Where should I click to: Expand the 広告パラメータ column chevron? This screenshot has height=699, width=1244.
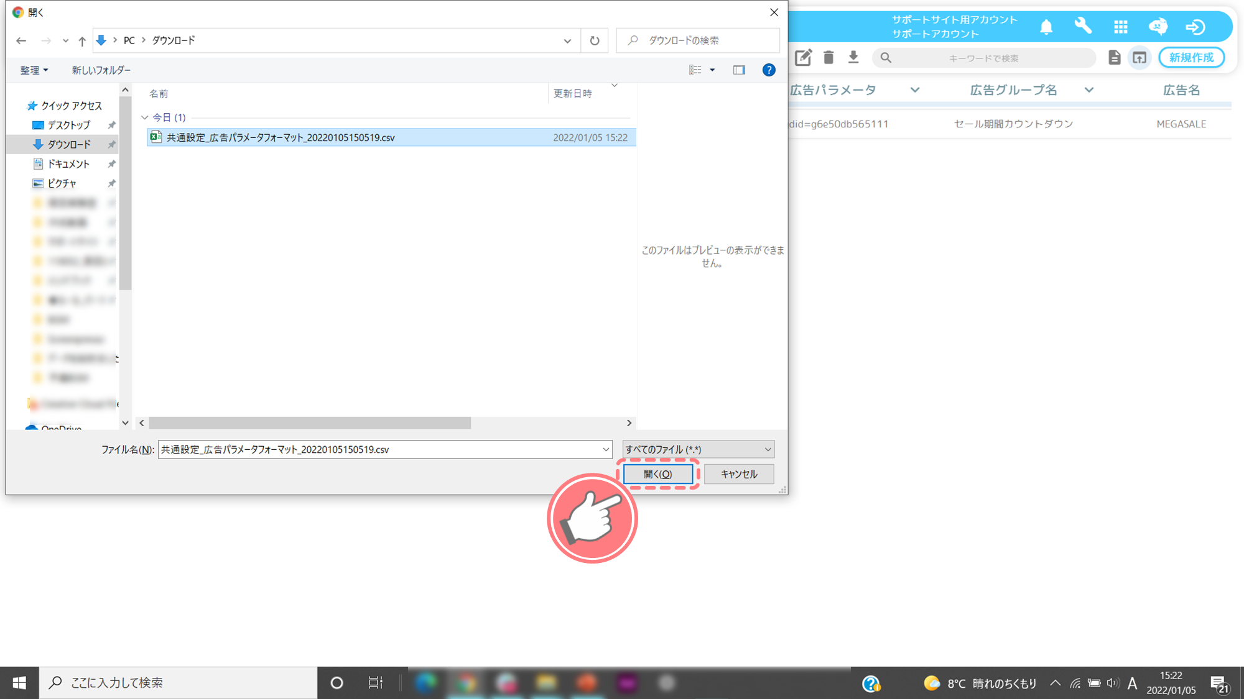tap(915, 90)
